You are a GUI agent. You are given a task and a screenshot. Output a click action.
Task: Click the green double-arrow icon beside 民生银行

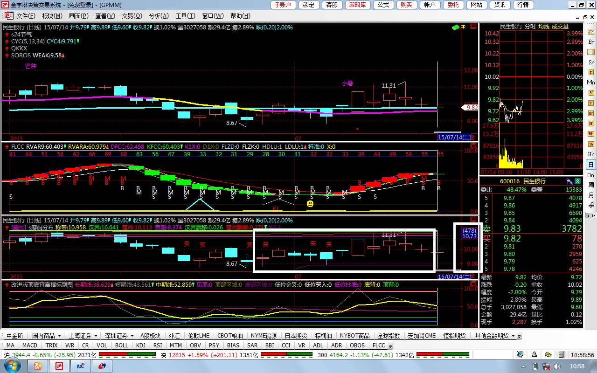pyautogui.click(x=578, y=181)
